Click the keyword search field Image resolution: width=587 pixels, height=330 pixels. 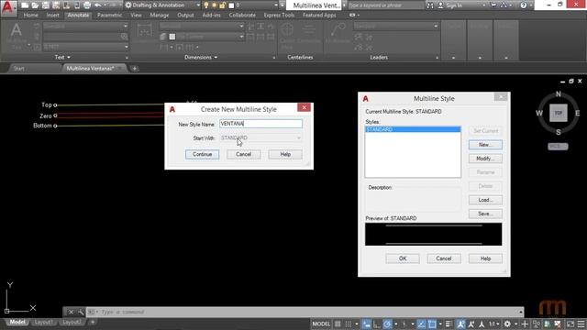click(385, 5)
